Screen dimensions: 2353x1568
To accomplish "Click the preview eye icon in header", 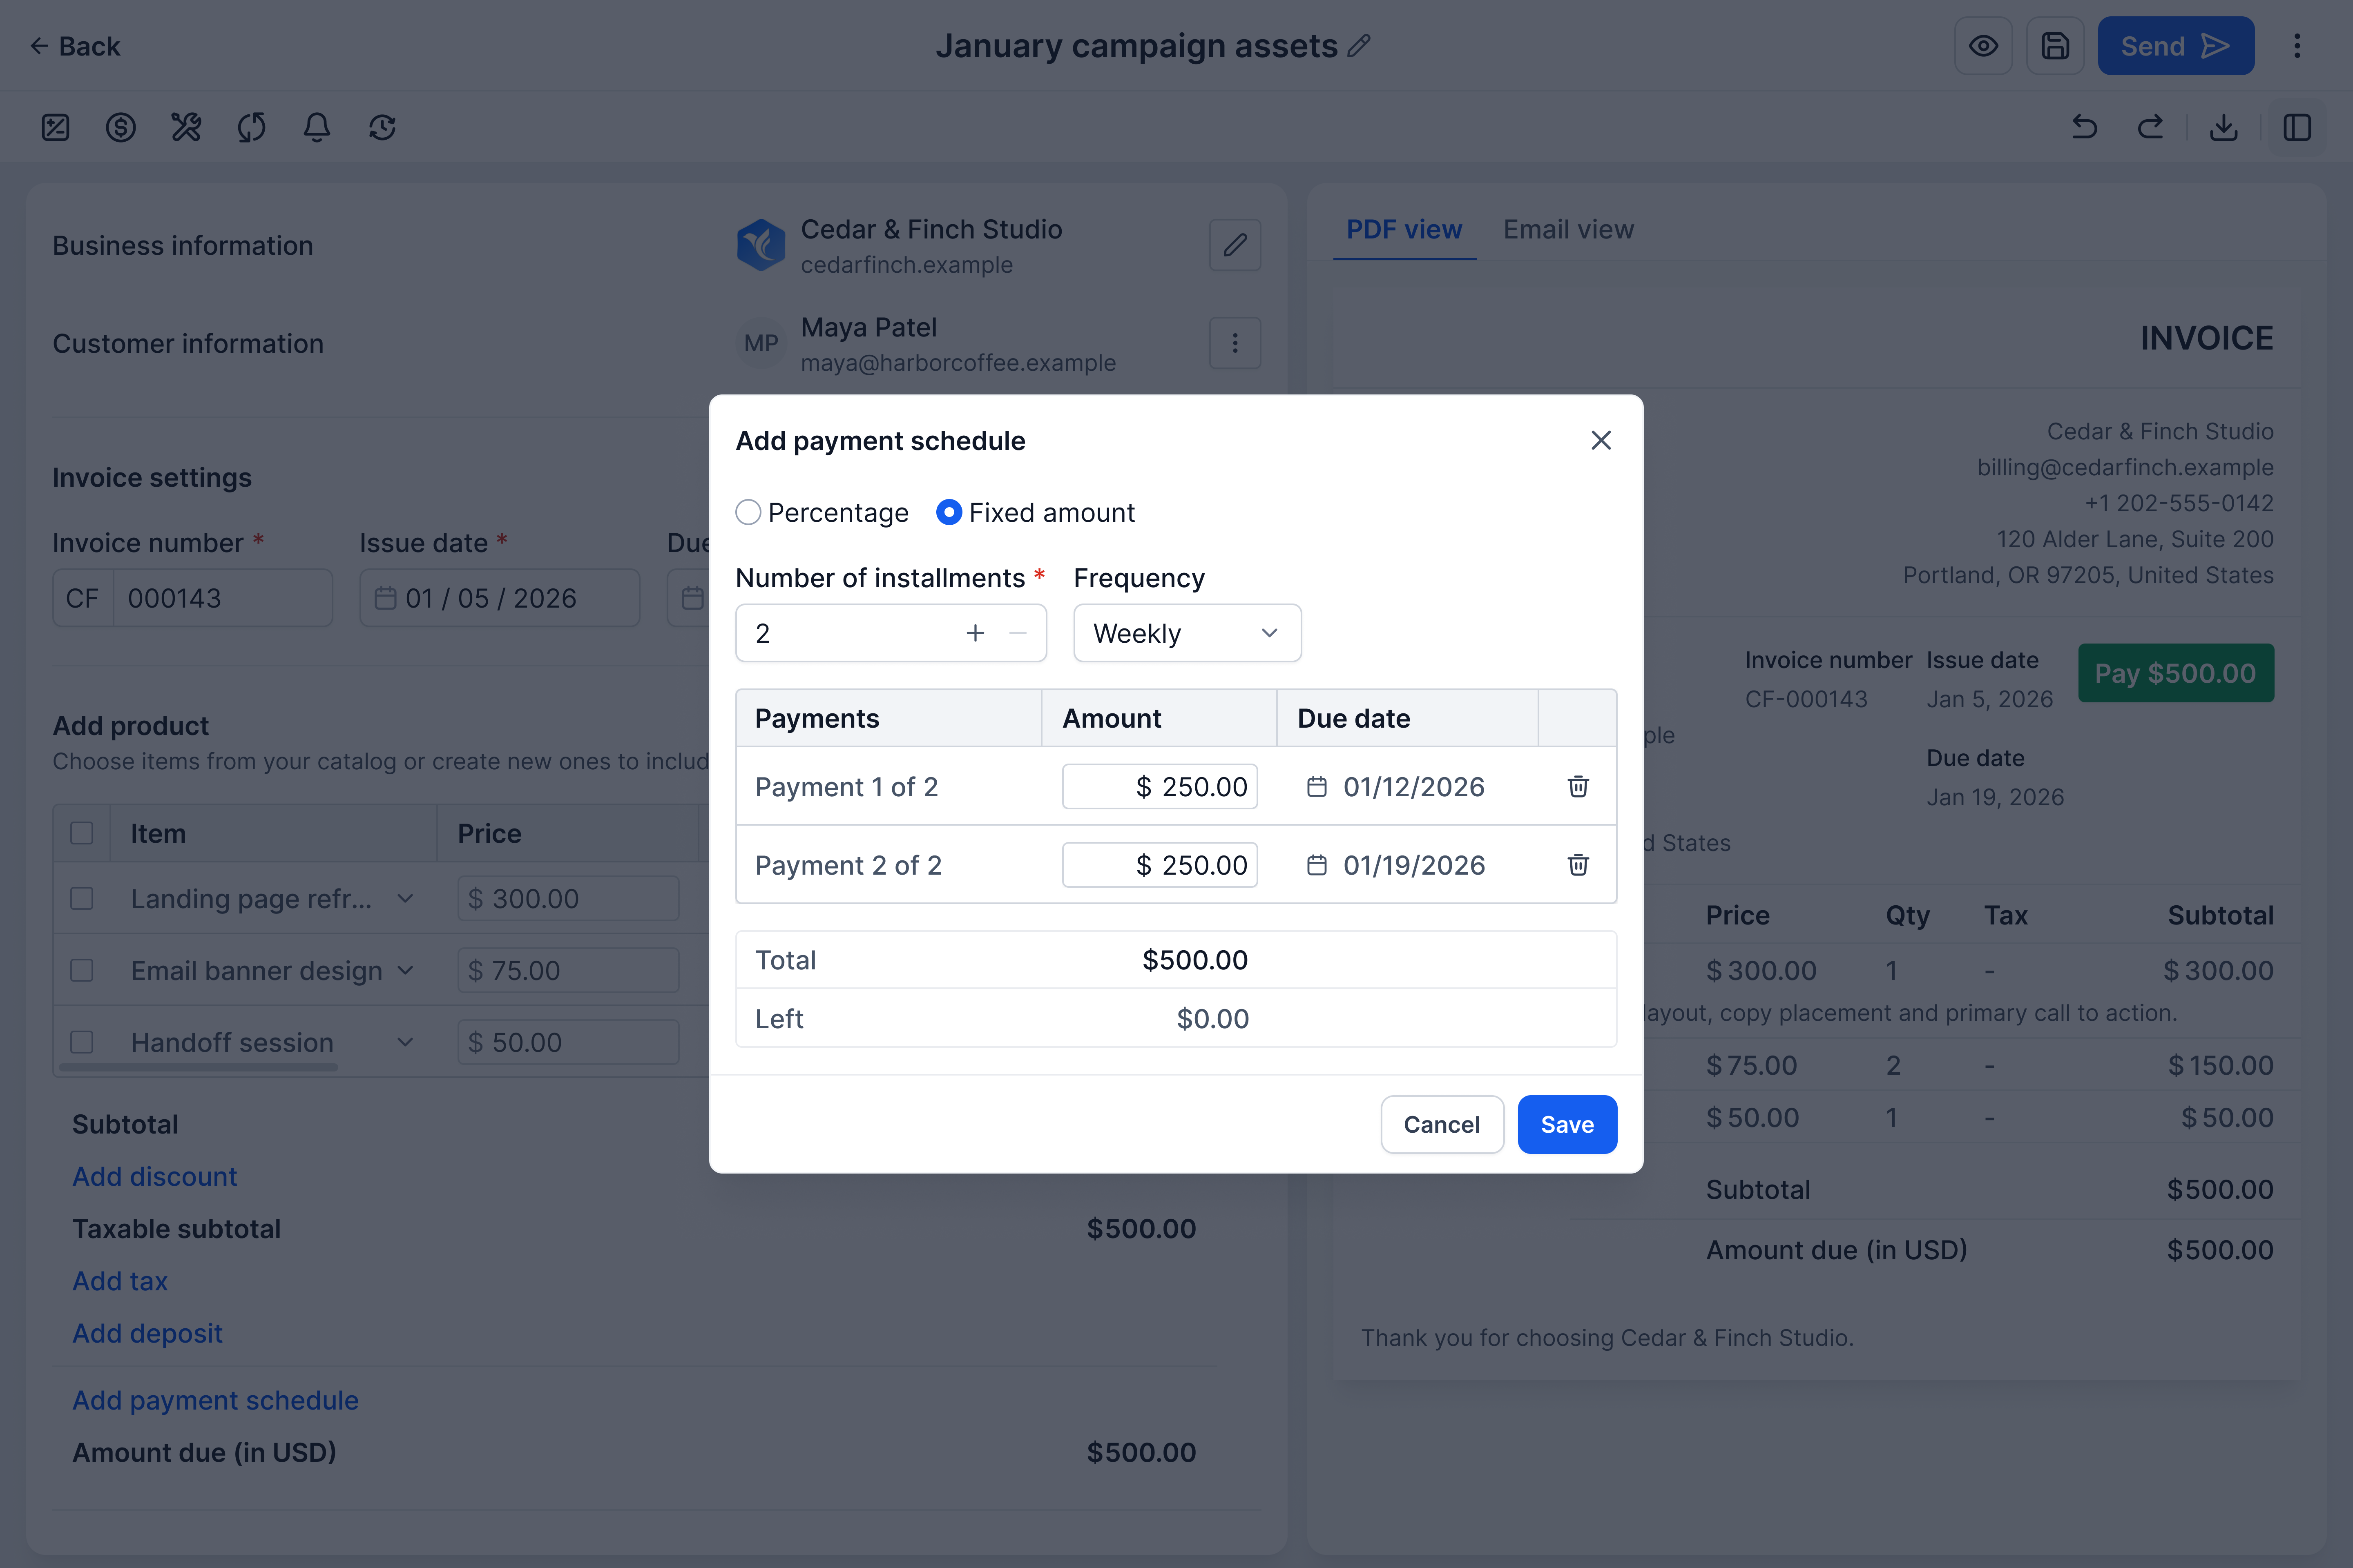I will [x=1983, y=46].
